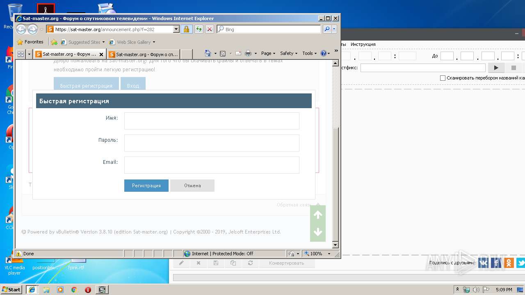
Task: Open the search provider dropdown arrow
Action: (x=334, y=29)
